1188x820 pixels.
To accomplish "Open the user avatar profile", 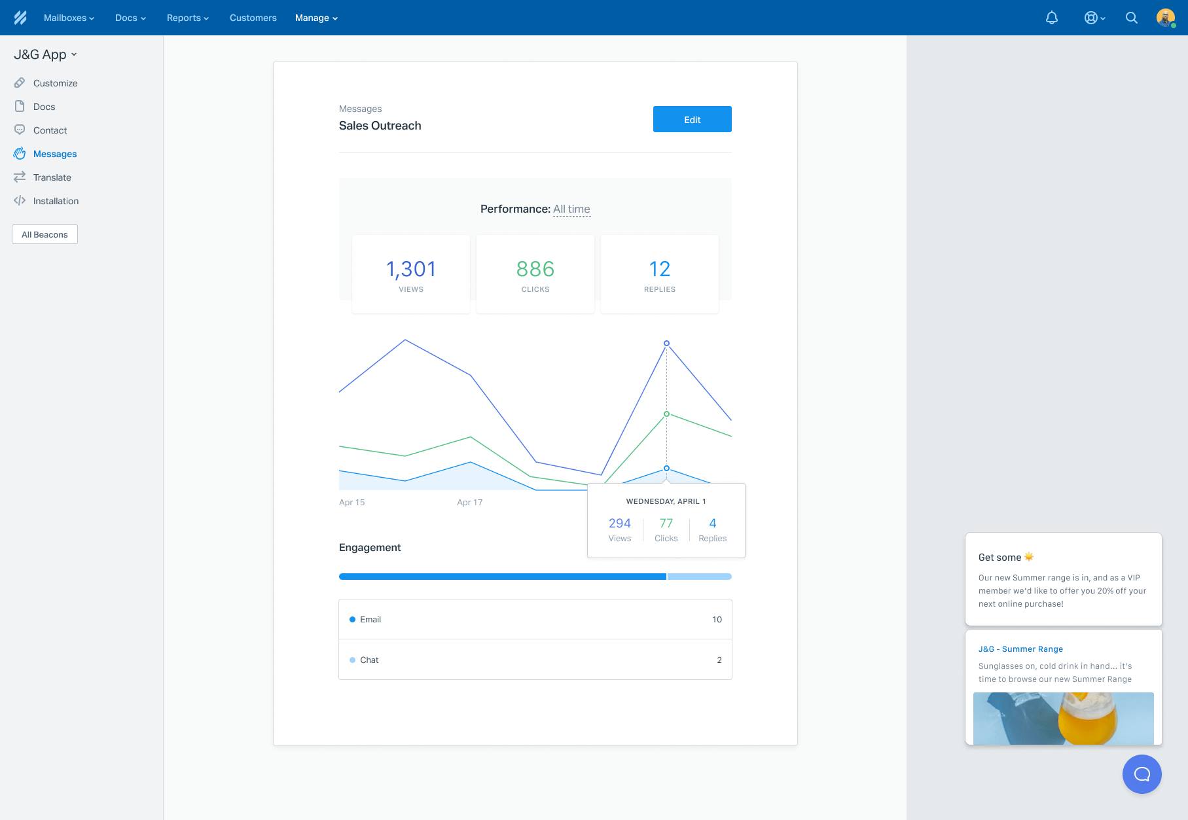I will coord(1165,18).
